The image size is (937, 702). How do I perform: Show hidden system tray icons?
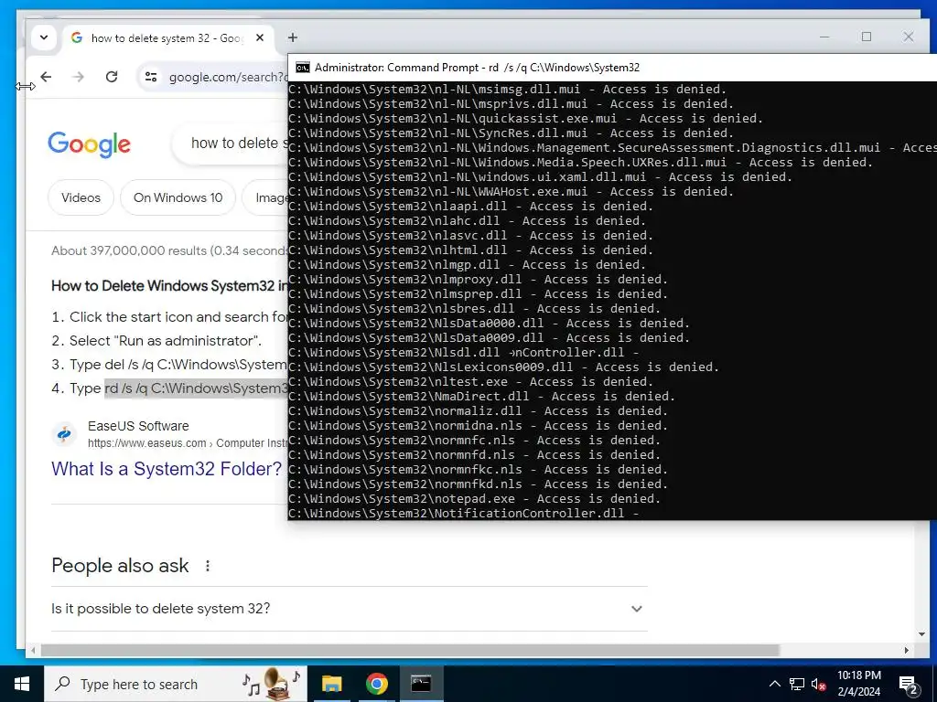[x=774, y=684]
